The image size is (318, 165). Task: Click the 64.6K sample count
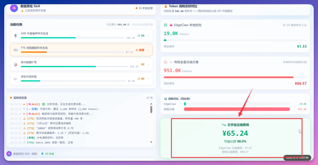click(131, 81)
